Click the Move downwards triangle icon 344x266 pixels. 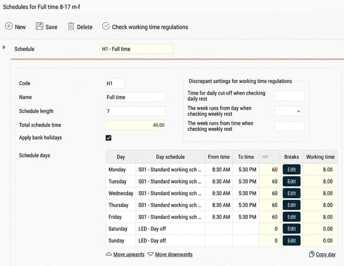click(150, 254)
